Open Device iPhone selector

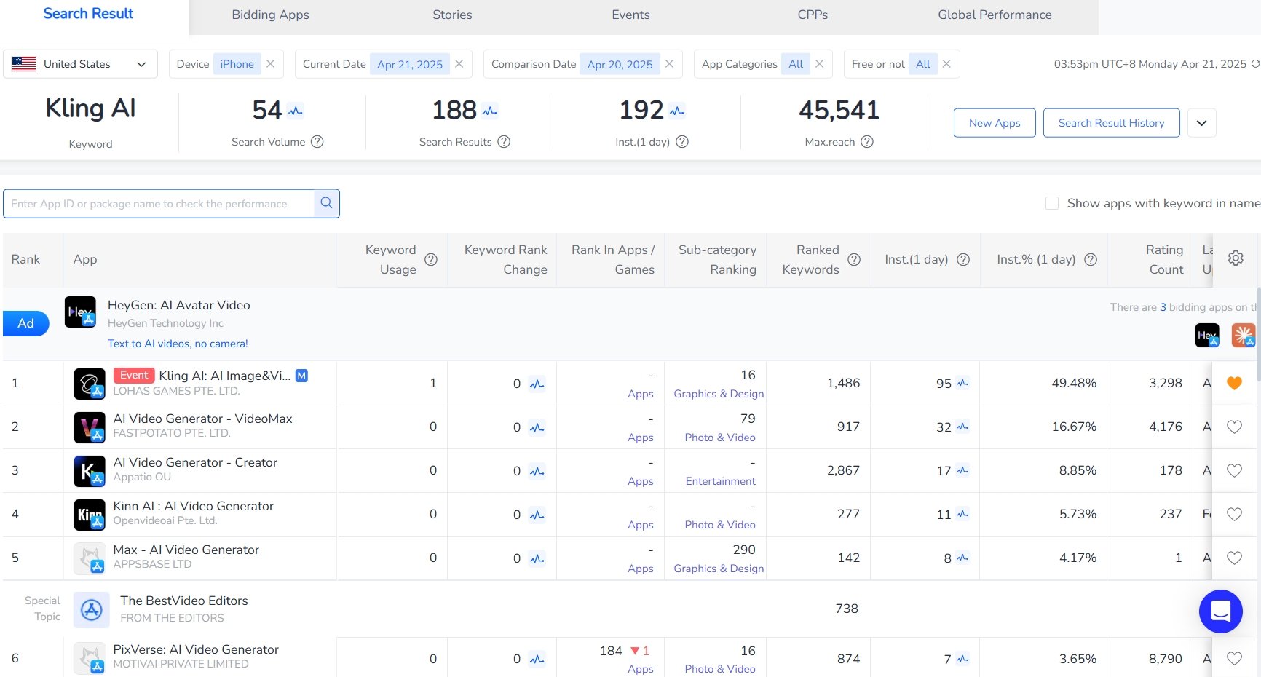[237, 64]
